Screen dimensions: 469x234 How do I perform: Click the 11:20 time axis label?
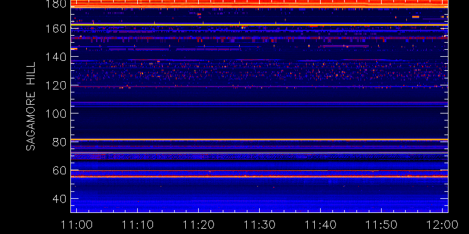[199, 225]
